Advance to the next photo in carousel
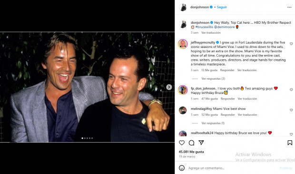 tap(169, 87)
